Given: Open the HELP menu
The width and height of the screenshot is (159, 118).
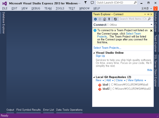Looking at the screenshot, I should tap(97, 8).
